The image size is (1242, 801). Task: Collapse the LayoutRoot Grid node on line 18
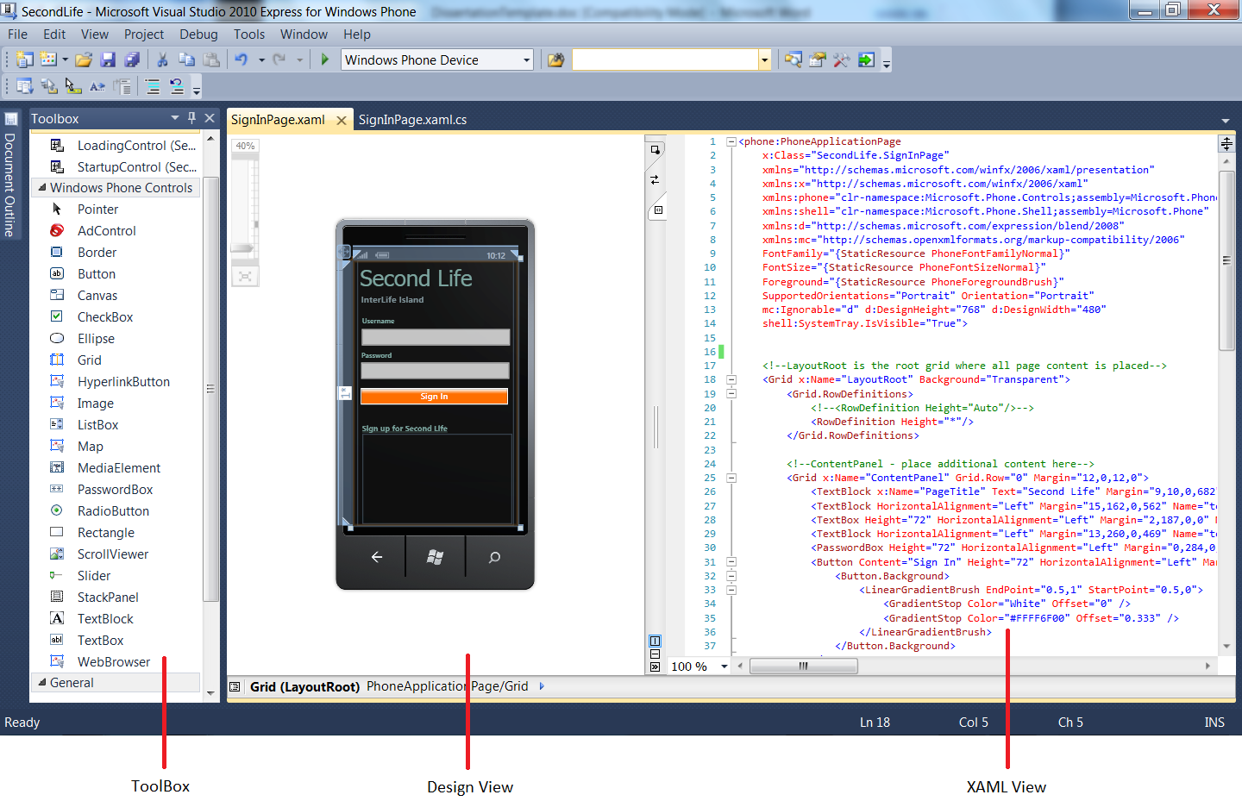pyautogui.click(x=731, y=379)
